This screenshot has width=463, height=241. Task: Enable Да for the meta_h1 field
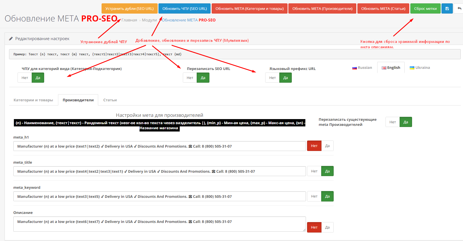327,146
